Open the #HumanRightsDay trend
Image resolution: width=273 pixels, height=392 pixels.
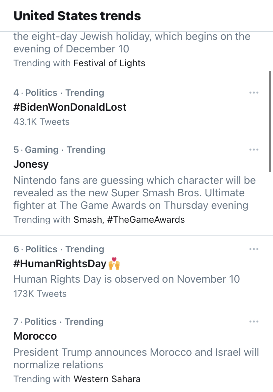click(x=60, y=264)
